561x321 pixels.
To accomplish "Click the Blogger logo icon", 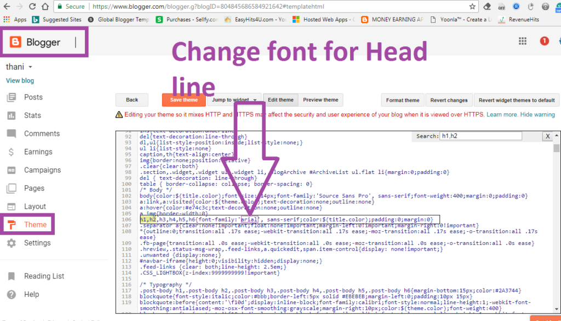I will coord(15,42).
